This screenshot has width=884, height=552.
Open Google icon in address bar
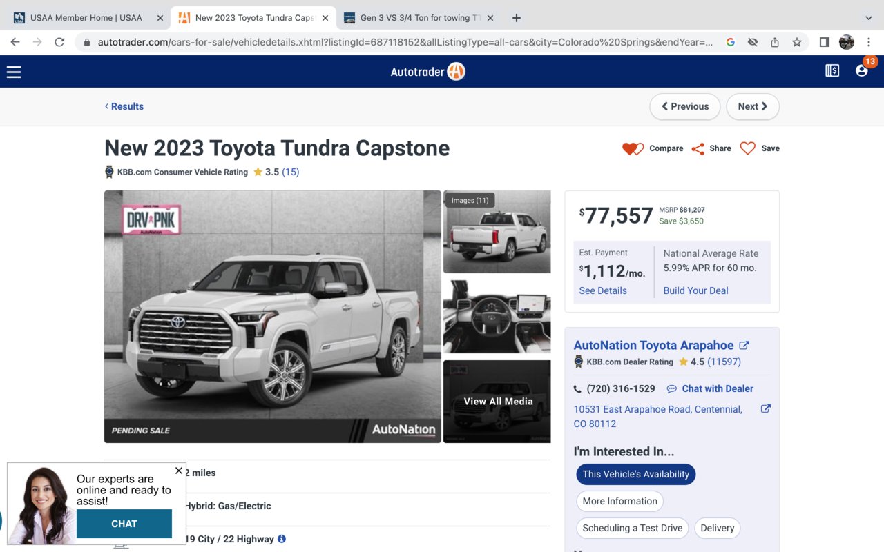tap(731, 42)
